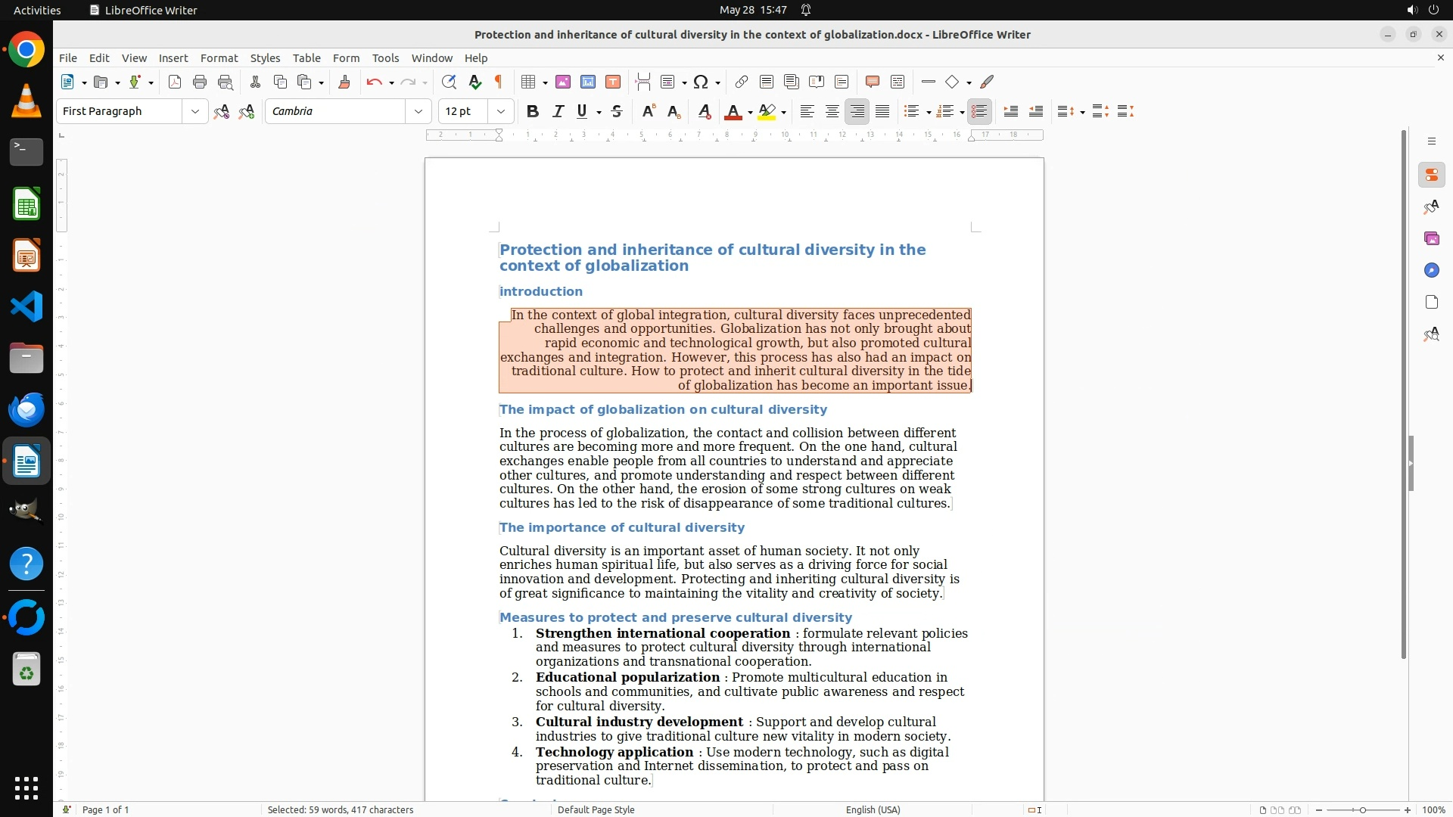1453x817 pixels.
Task: Enable Justified paragraph alignment
Action: pyautogui.click(x=882, y=111)
